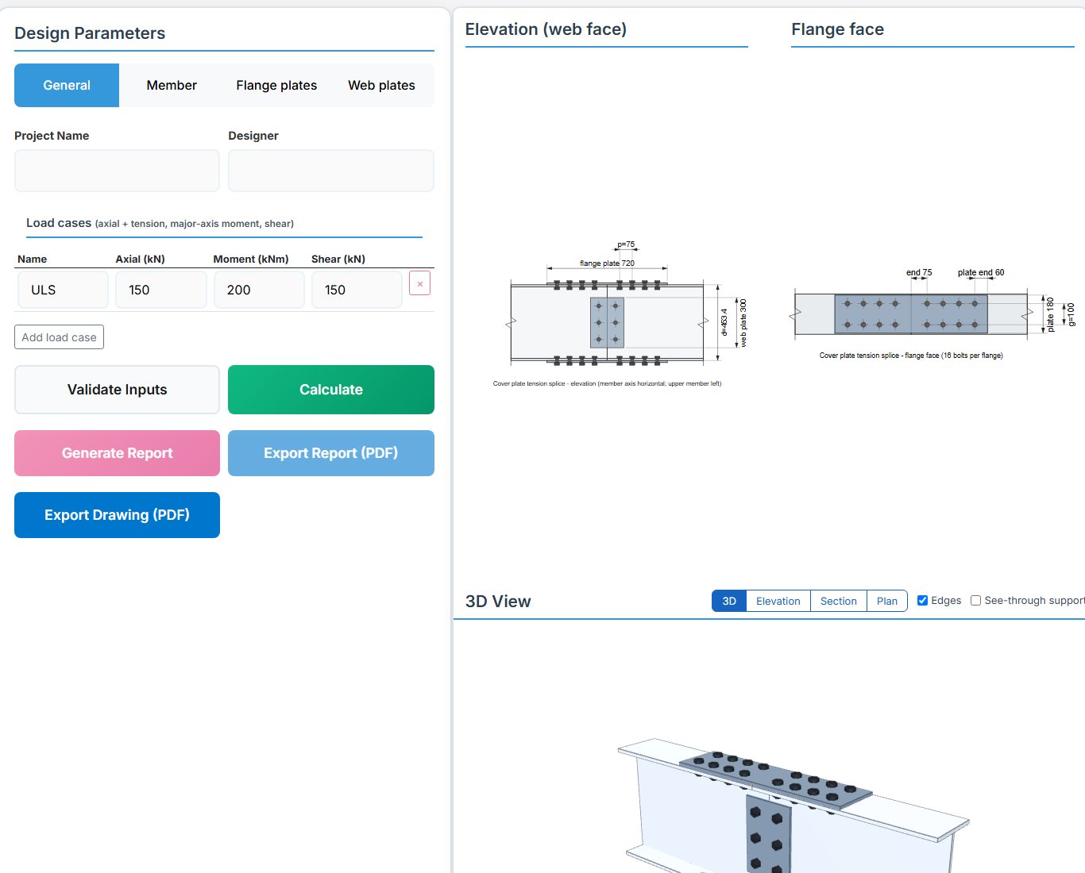Delete the ULS load case row

pyautogui.click(x=419, y=283)
